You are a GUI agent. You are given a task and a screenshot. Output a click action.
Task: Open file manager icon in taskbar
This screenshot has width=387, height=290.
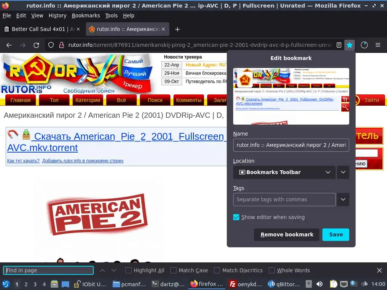click(54, 284)
